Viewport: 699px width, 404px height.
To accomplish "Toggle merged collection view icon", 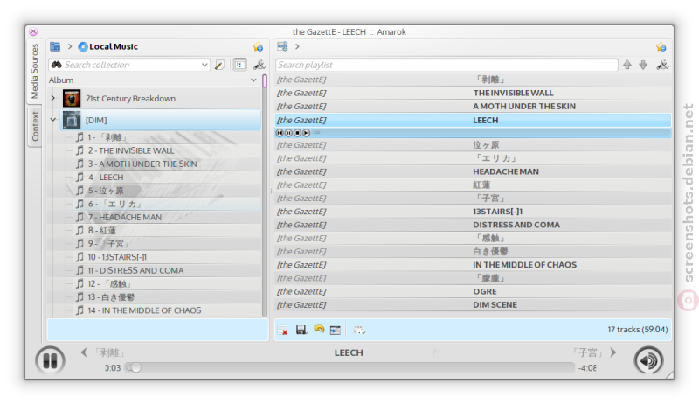I will pyautogui.click(x=239, y=65).
